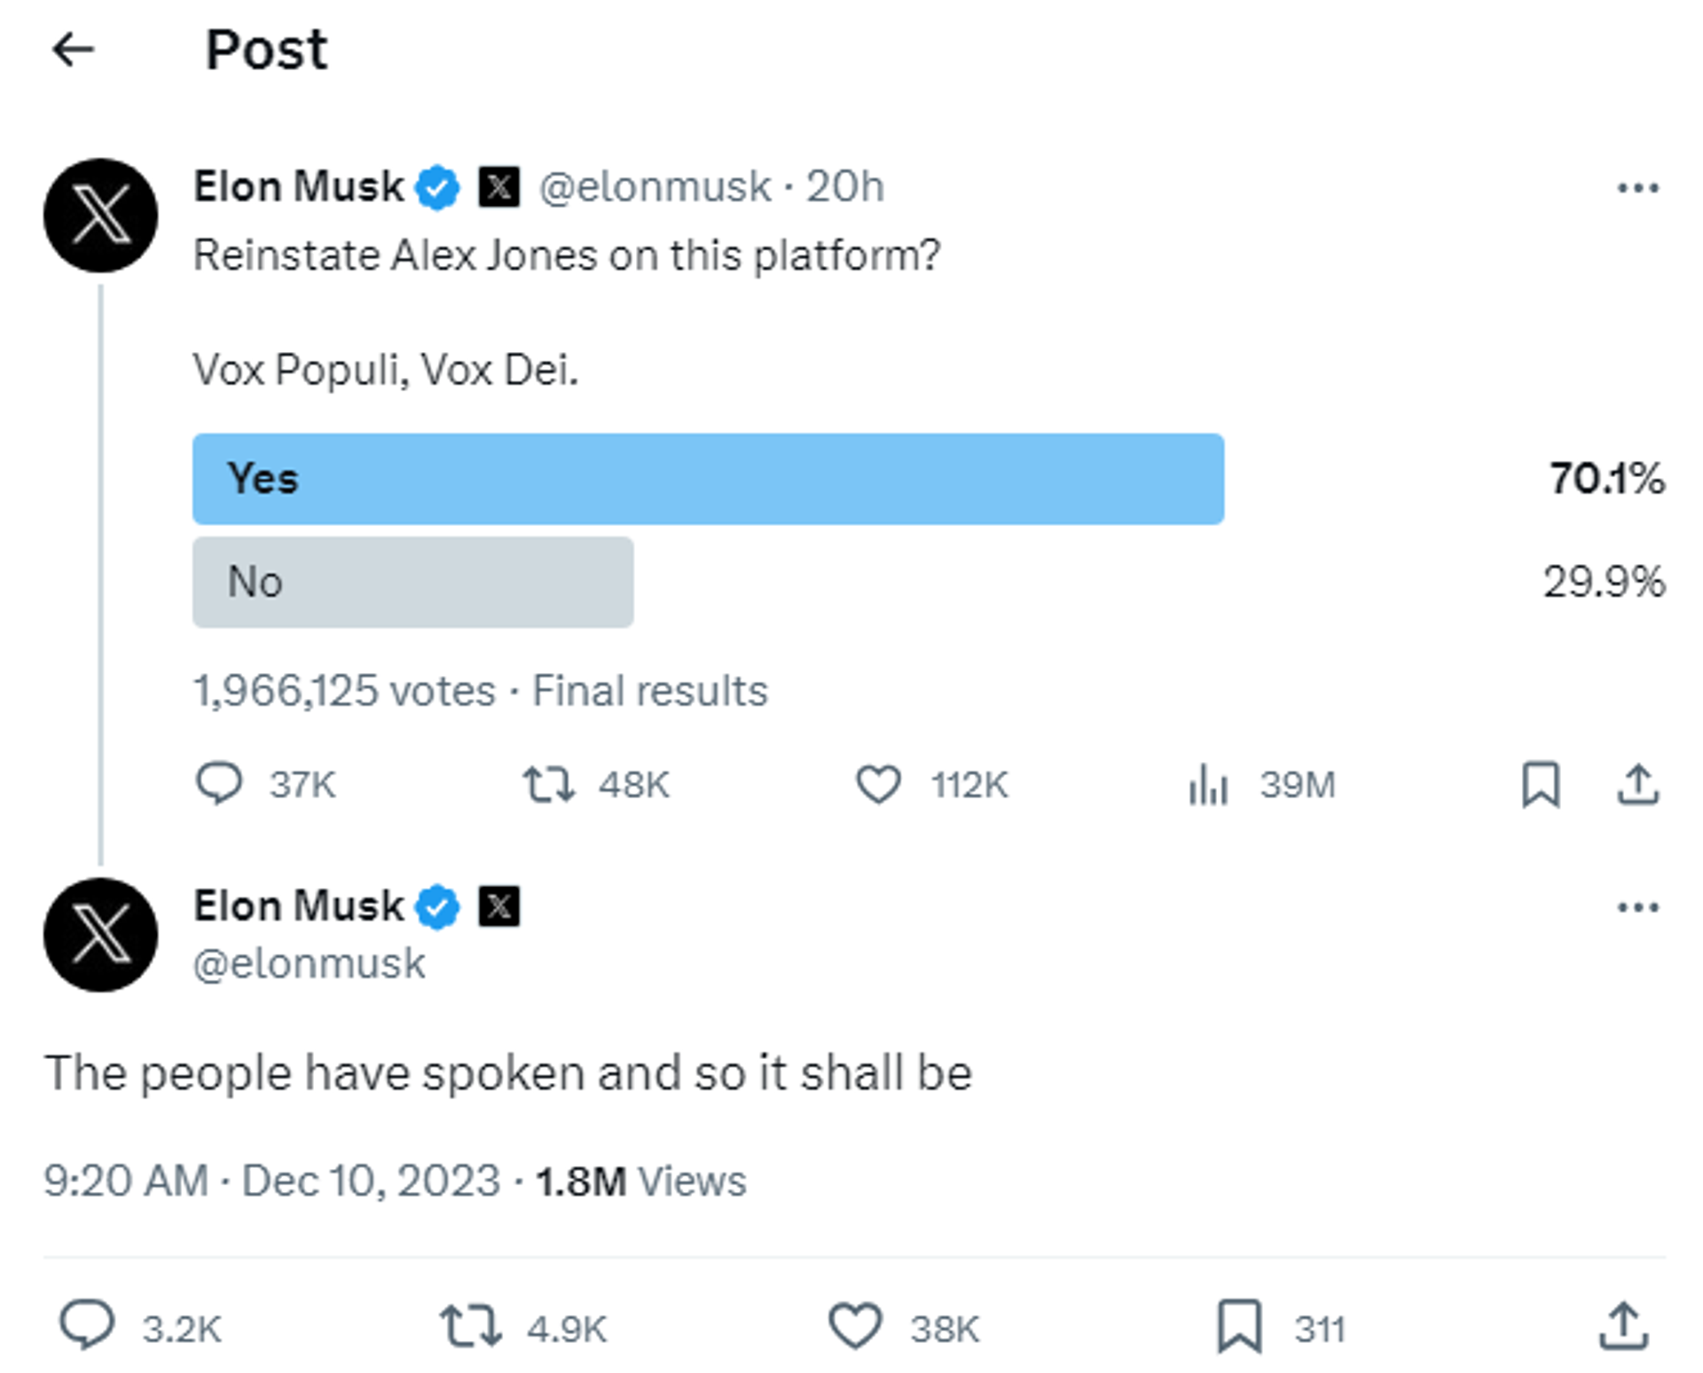Open the top post's profile avatar
This screenshot has width=1703, height=1373.
100,215
